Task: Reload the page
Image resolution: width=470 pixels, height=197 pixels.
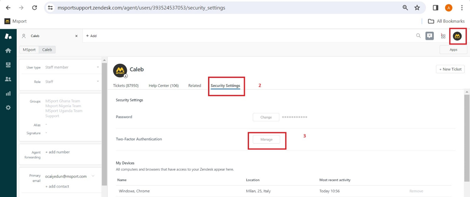Action: click(34, 8)
